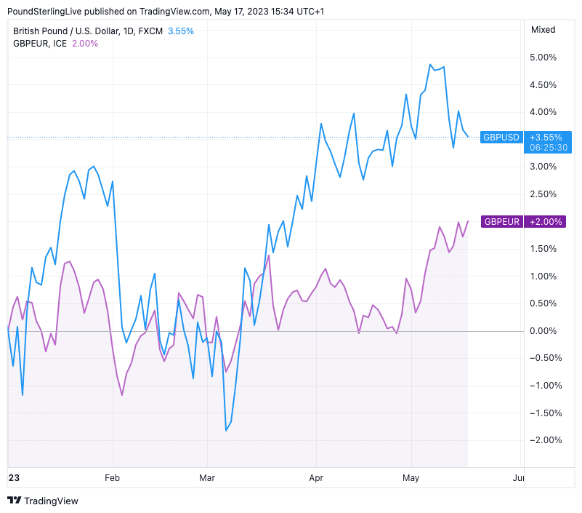The width and height of the screenshot is (582, 513).
Task: Click the 5.00% mark on percentage axis
Action: click(543, 57)
